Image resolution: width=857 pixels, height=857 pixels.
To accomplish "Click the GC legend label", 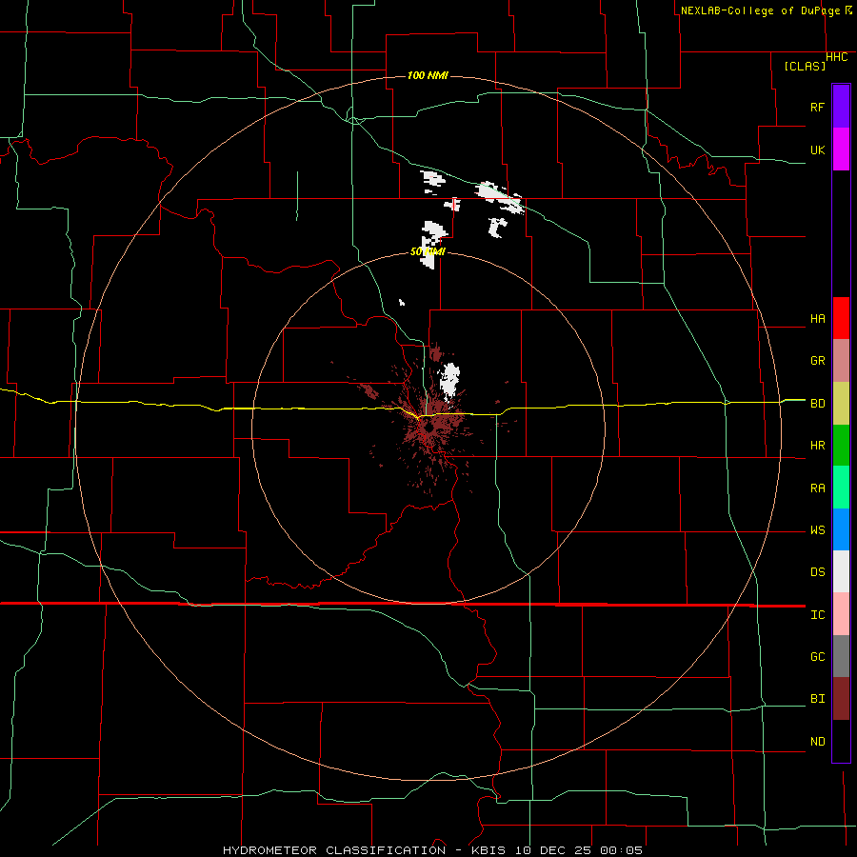I will pos(817,657).
